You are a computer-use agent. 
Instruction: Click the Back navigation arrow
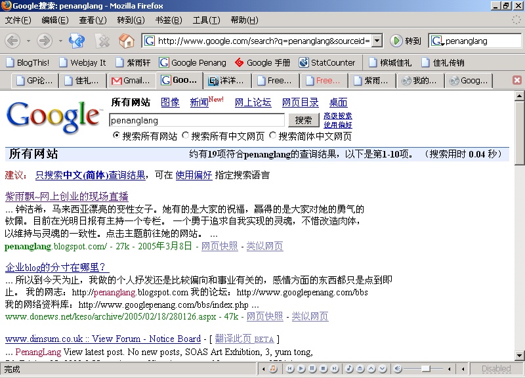point(13,41)
